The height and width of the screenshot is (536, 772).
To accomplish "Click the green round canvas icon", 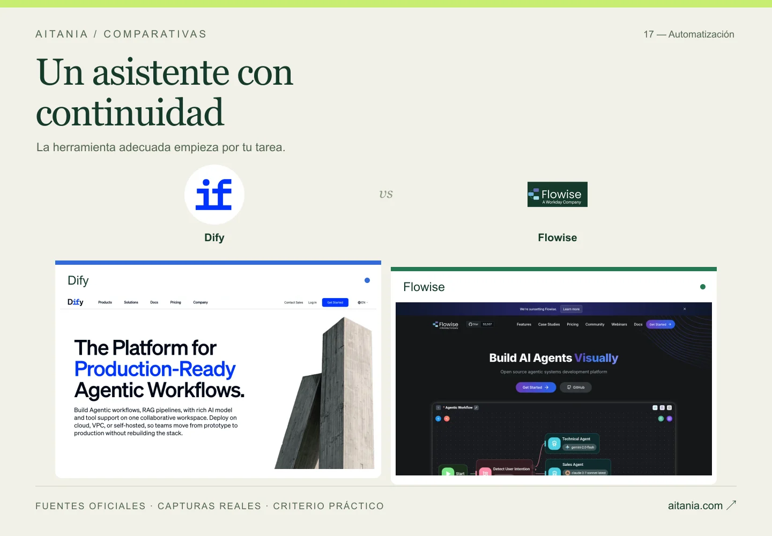I will coord(661,419).
